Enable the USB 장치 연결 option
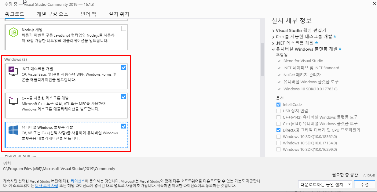 coord(278,111)
